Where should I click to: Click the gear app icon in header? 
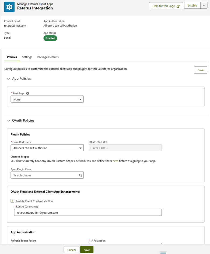pyautogui.click(x=9, y=7)
